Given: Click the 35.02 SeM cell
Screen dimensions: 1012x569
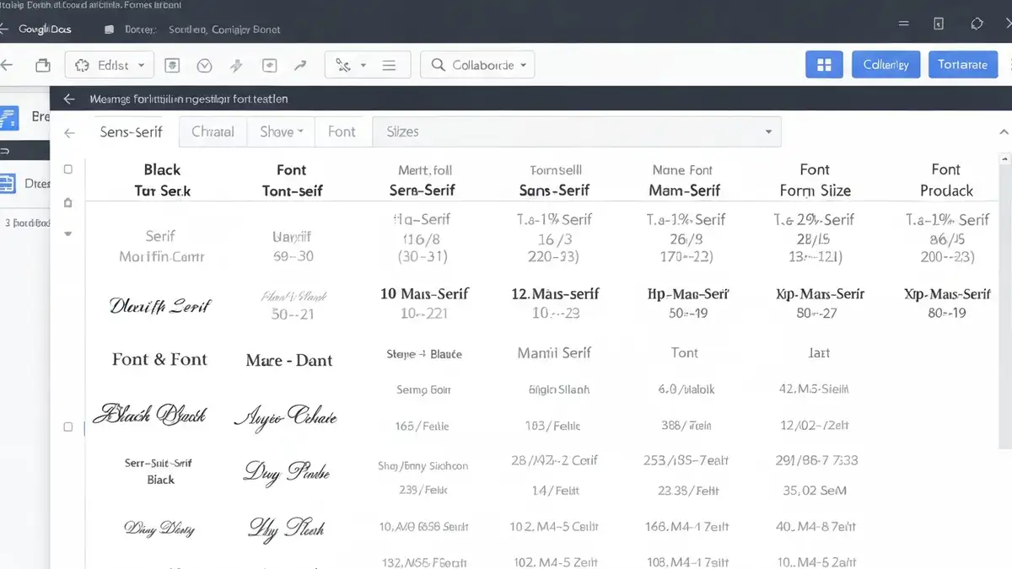Looking at the screenshot, I should 814,490.
